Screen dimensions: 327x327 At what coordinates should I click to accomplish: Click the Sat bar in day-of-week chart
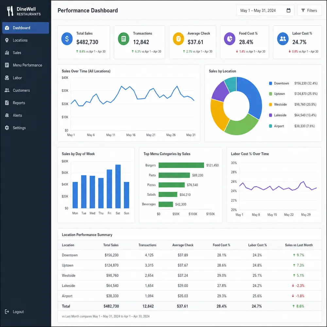(118, 186)
